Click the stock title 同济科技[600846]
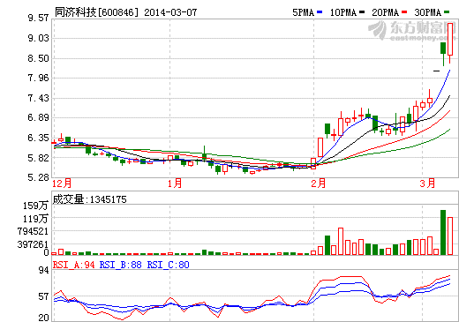Image resolution: width=459 pixels, height=322 pixels. point(96,12)
